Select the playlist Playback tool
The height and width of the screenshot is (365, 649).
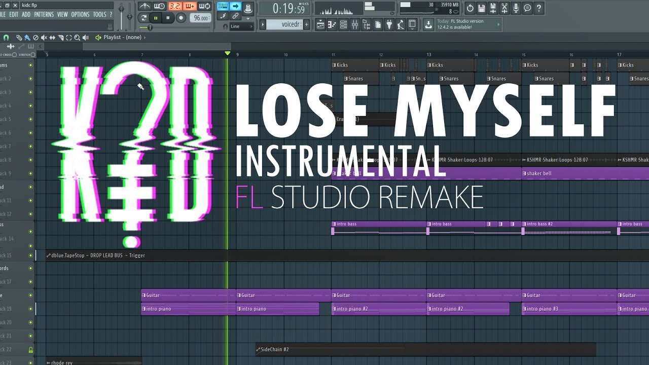tap(85, 38)
